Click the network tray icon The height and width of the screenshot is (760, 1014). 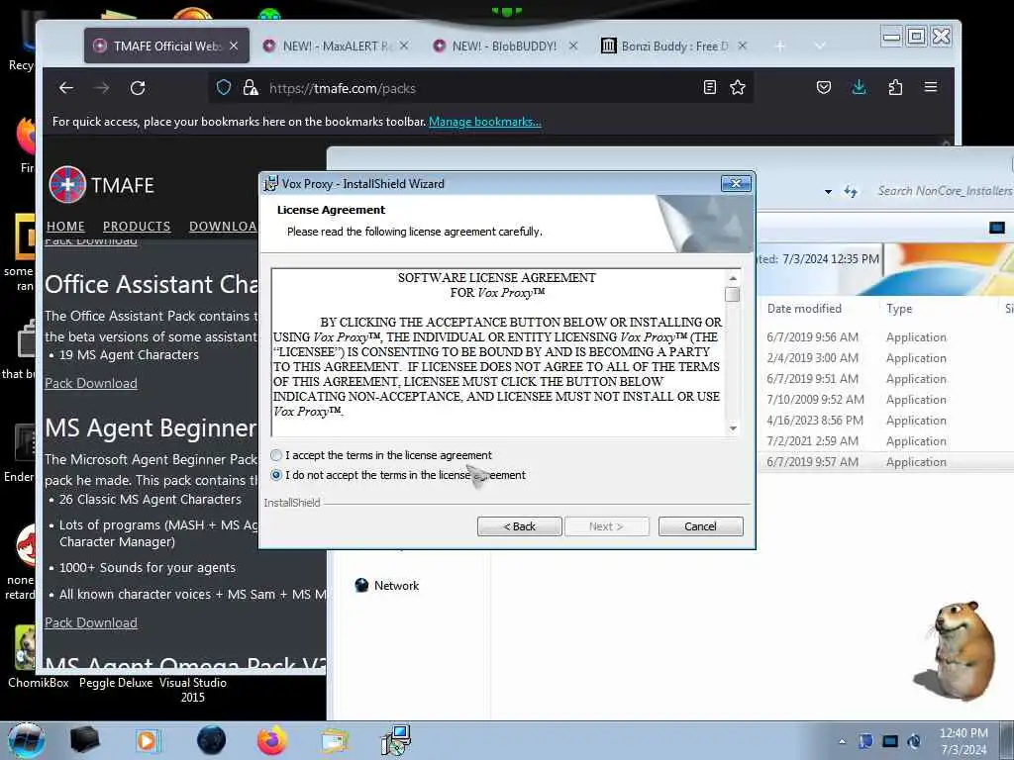[890, 741]
